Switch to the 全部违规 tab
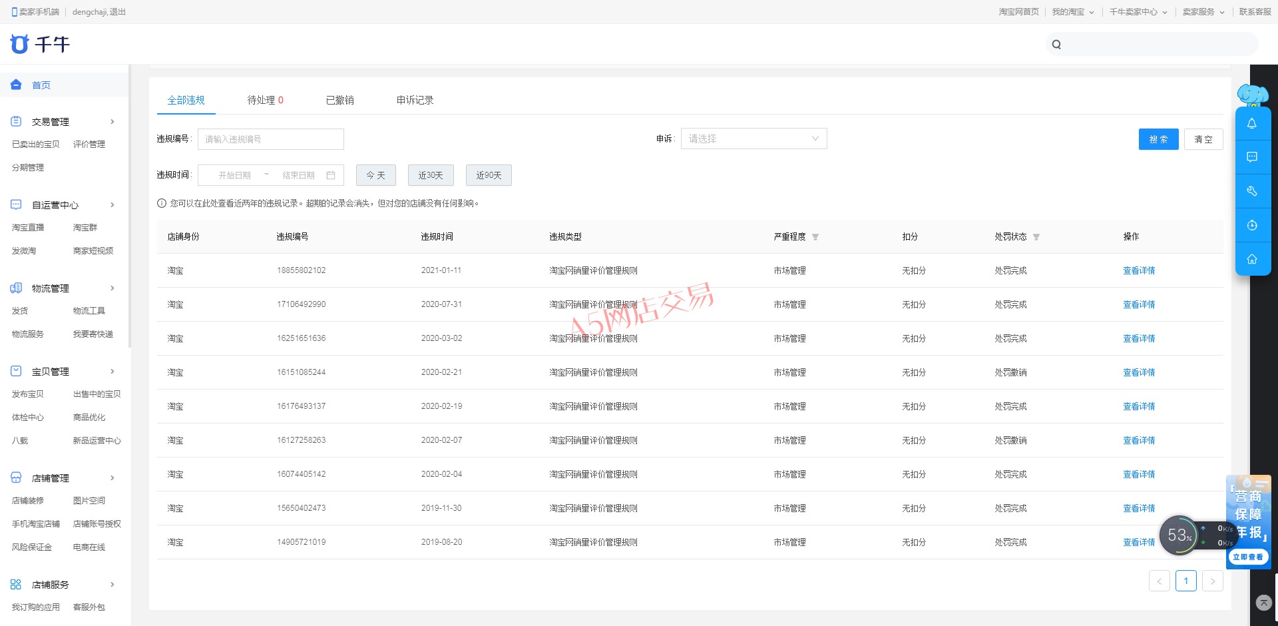 (x=186, y=100)
